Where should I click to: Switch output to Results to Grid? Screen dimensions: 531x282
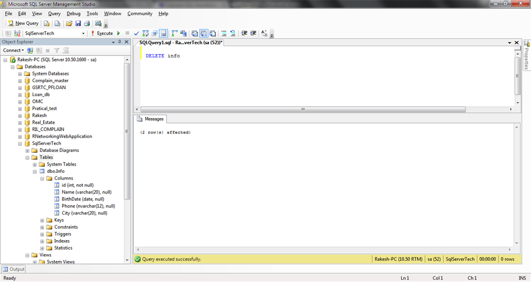(203, 33)
